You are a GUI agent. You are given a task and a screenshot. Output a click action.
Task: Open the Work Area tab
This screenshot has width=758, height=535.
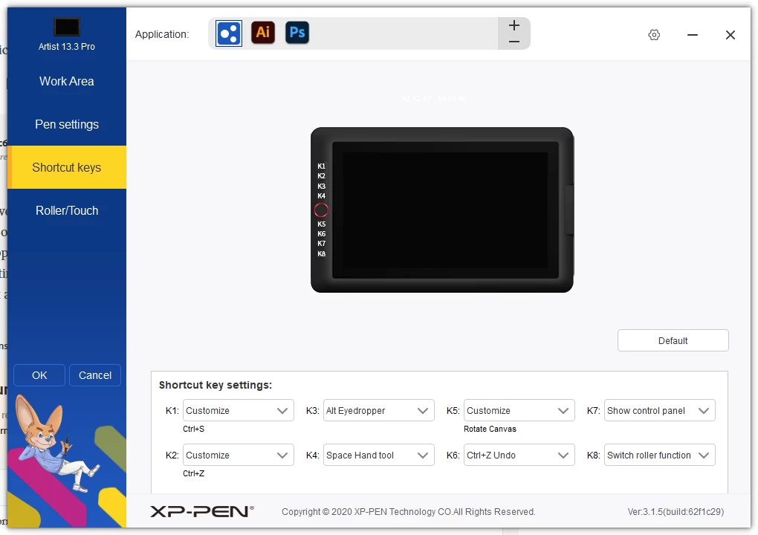point(67,81)
